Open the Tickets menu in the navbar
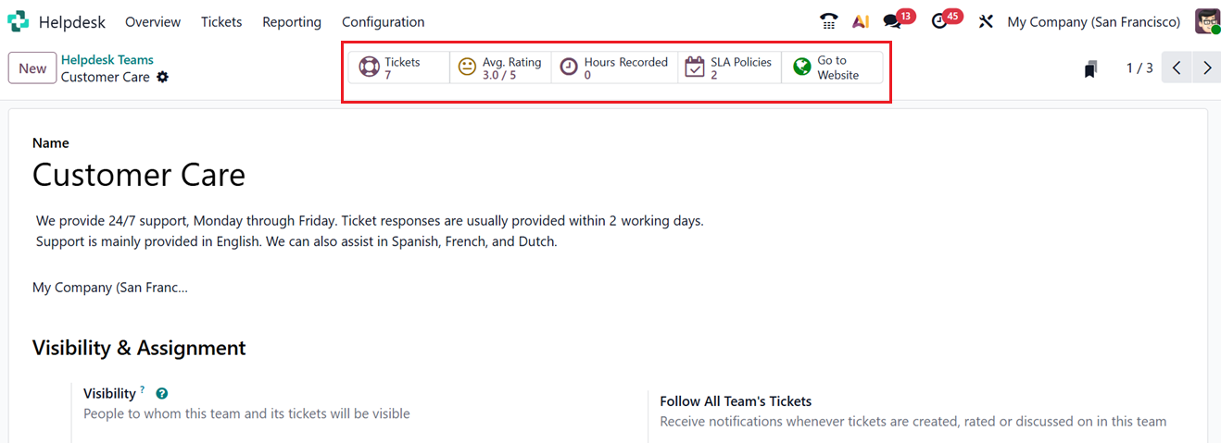 pos(221,21)
